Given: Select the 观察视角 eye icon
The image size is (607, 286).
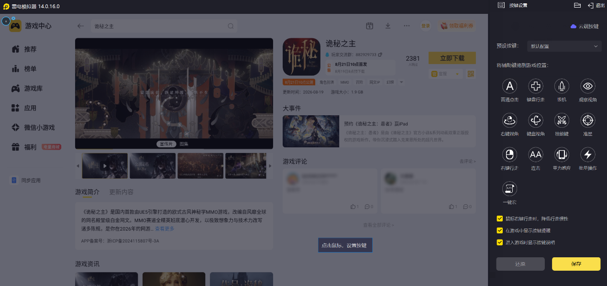Looking at the screenshot, I should pos(587,86).
